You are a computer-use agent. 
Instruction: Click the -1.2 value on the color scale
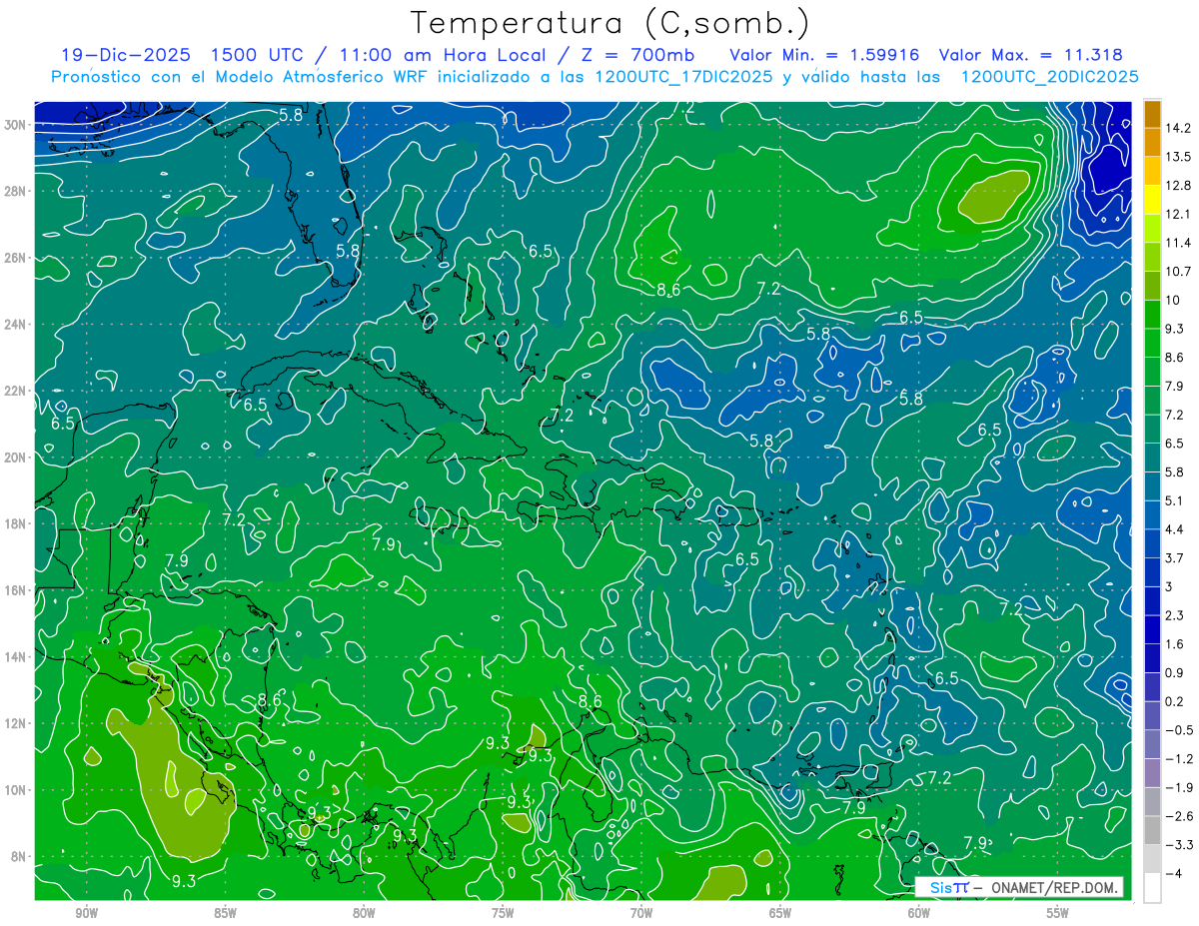pos(1180,759)
